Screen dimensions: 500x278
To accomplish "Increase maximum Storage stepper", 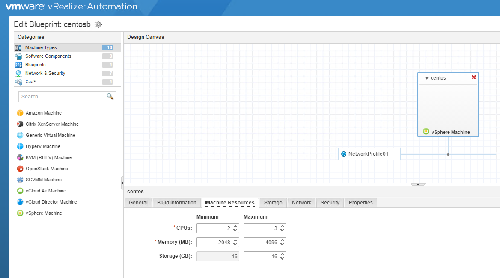I will pos(282,254).
